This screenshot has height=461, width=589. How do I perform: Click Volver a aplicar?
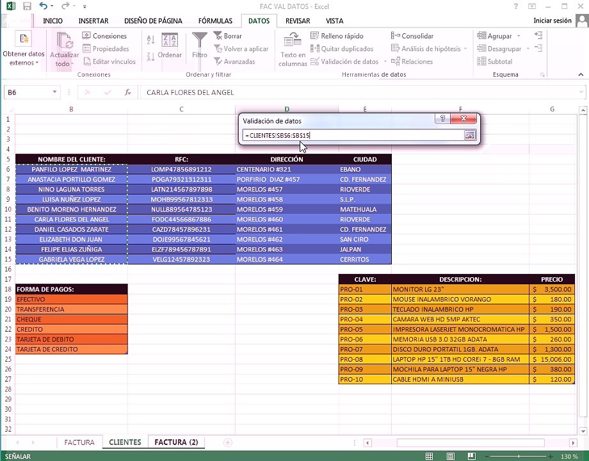(x=241, y=49)
